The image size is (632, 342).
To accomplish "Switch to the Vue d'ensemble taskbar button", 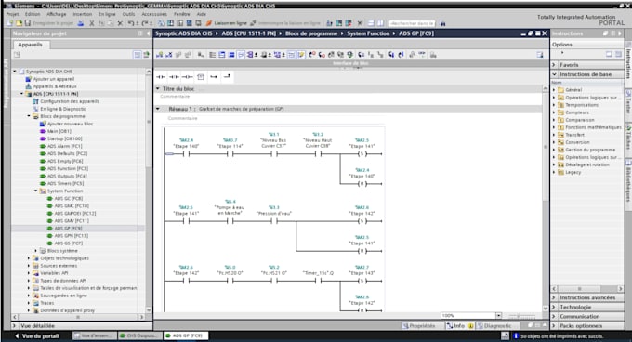I will click(x=94, y=335).
